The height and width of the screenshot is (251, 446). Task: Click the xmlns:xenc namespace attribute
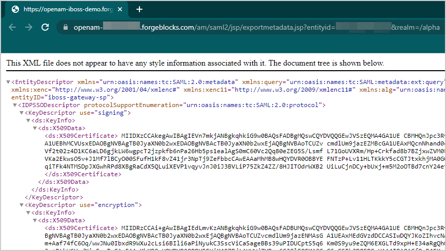pos(95,90)
